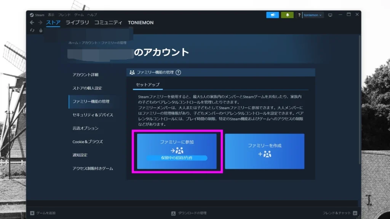Viewport: 390px width, 219px height.
Task: Switch to the ストア tab
Action: coord(53,22)
